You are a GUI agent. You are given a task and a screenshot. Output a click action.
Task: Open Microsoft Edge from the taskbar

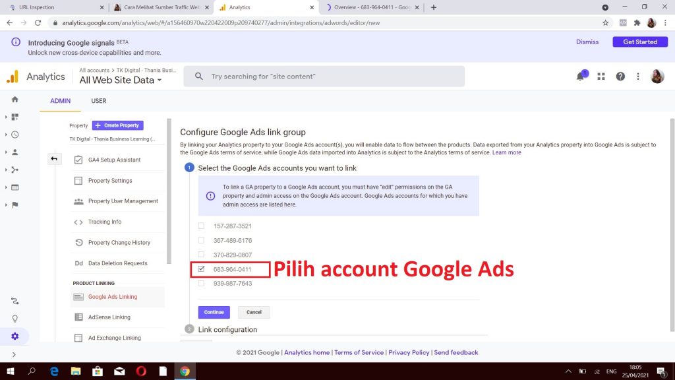tap(54, 371)
